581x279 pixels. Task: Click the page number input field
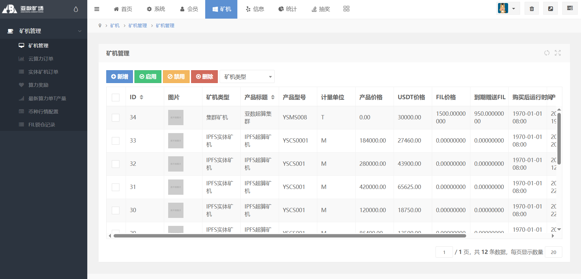444,252
